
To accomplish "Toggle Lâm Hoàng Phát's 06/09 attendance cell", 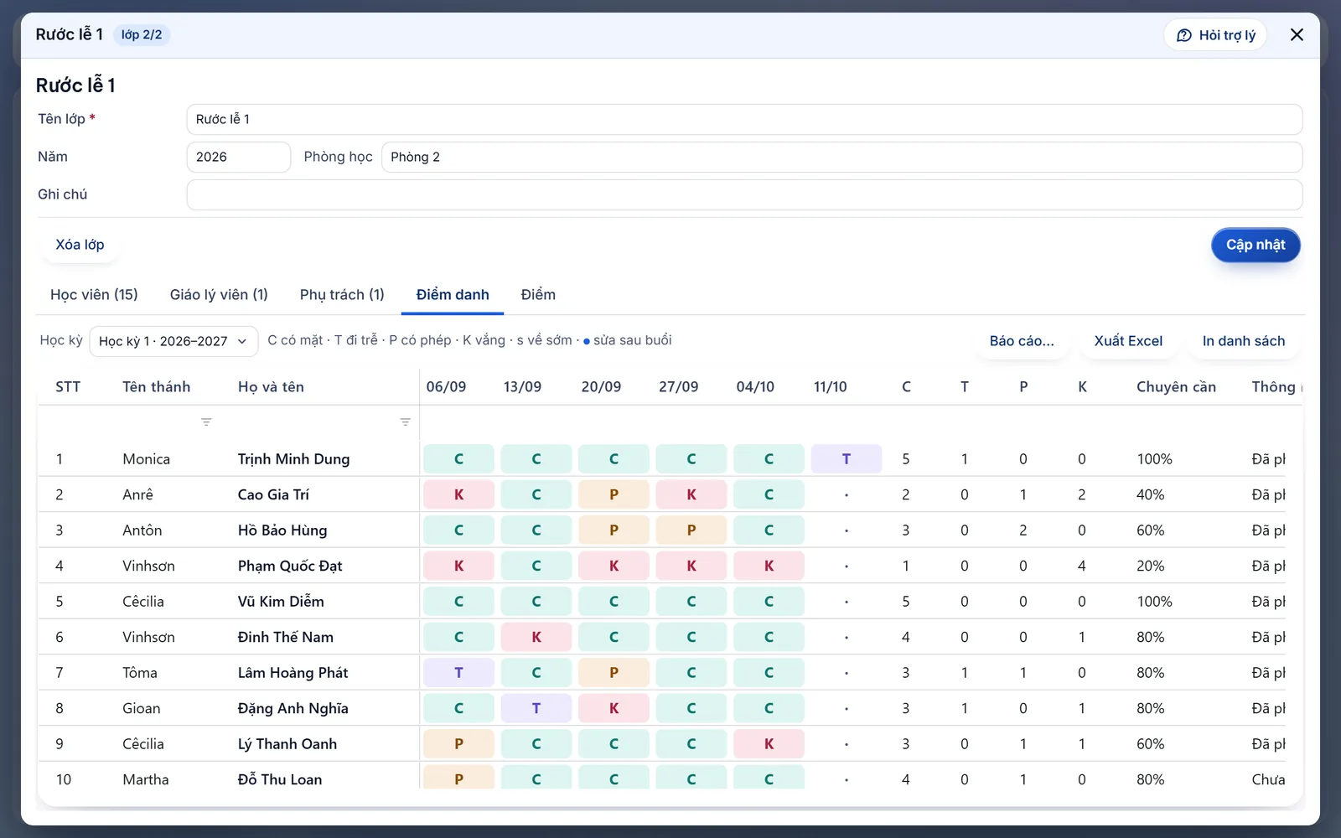I will pos(458,673).
